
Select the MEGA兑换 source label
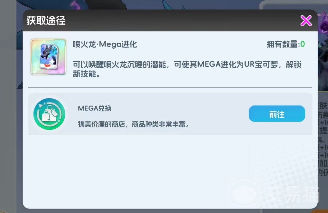click(95, 108)
